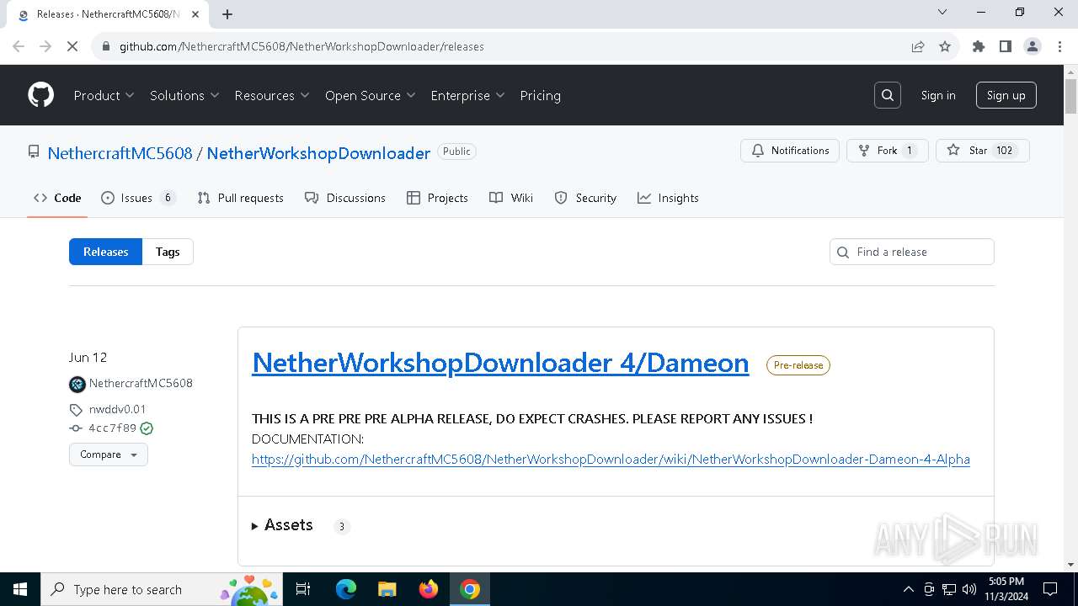Open the NethercraftMC5608 owner link
Viewport: 1078px width, 606px height.
click(120, 152)
